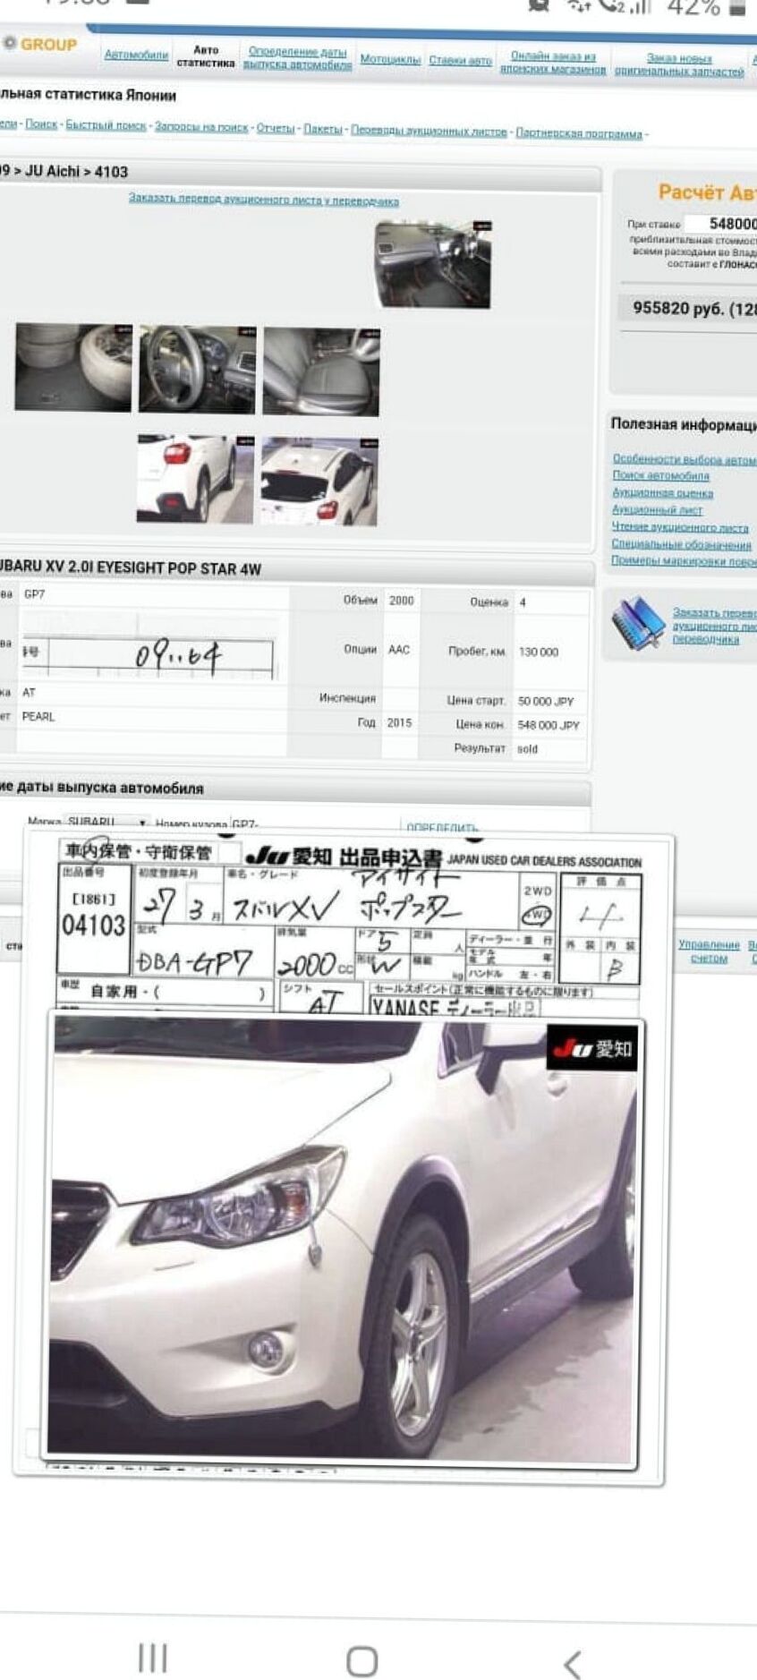Click the Быстрый поиск link

(106, 125)
